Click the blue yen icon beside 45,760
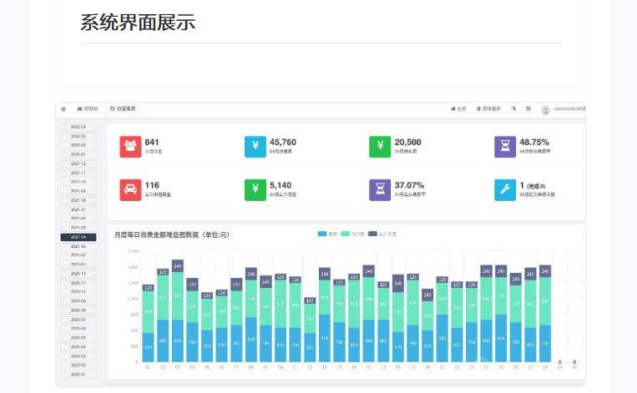637x393 pixels. click(255, 147)
